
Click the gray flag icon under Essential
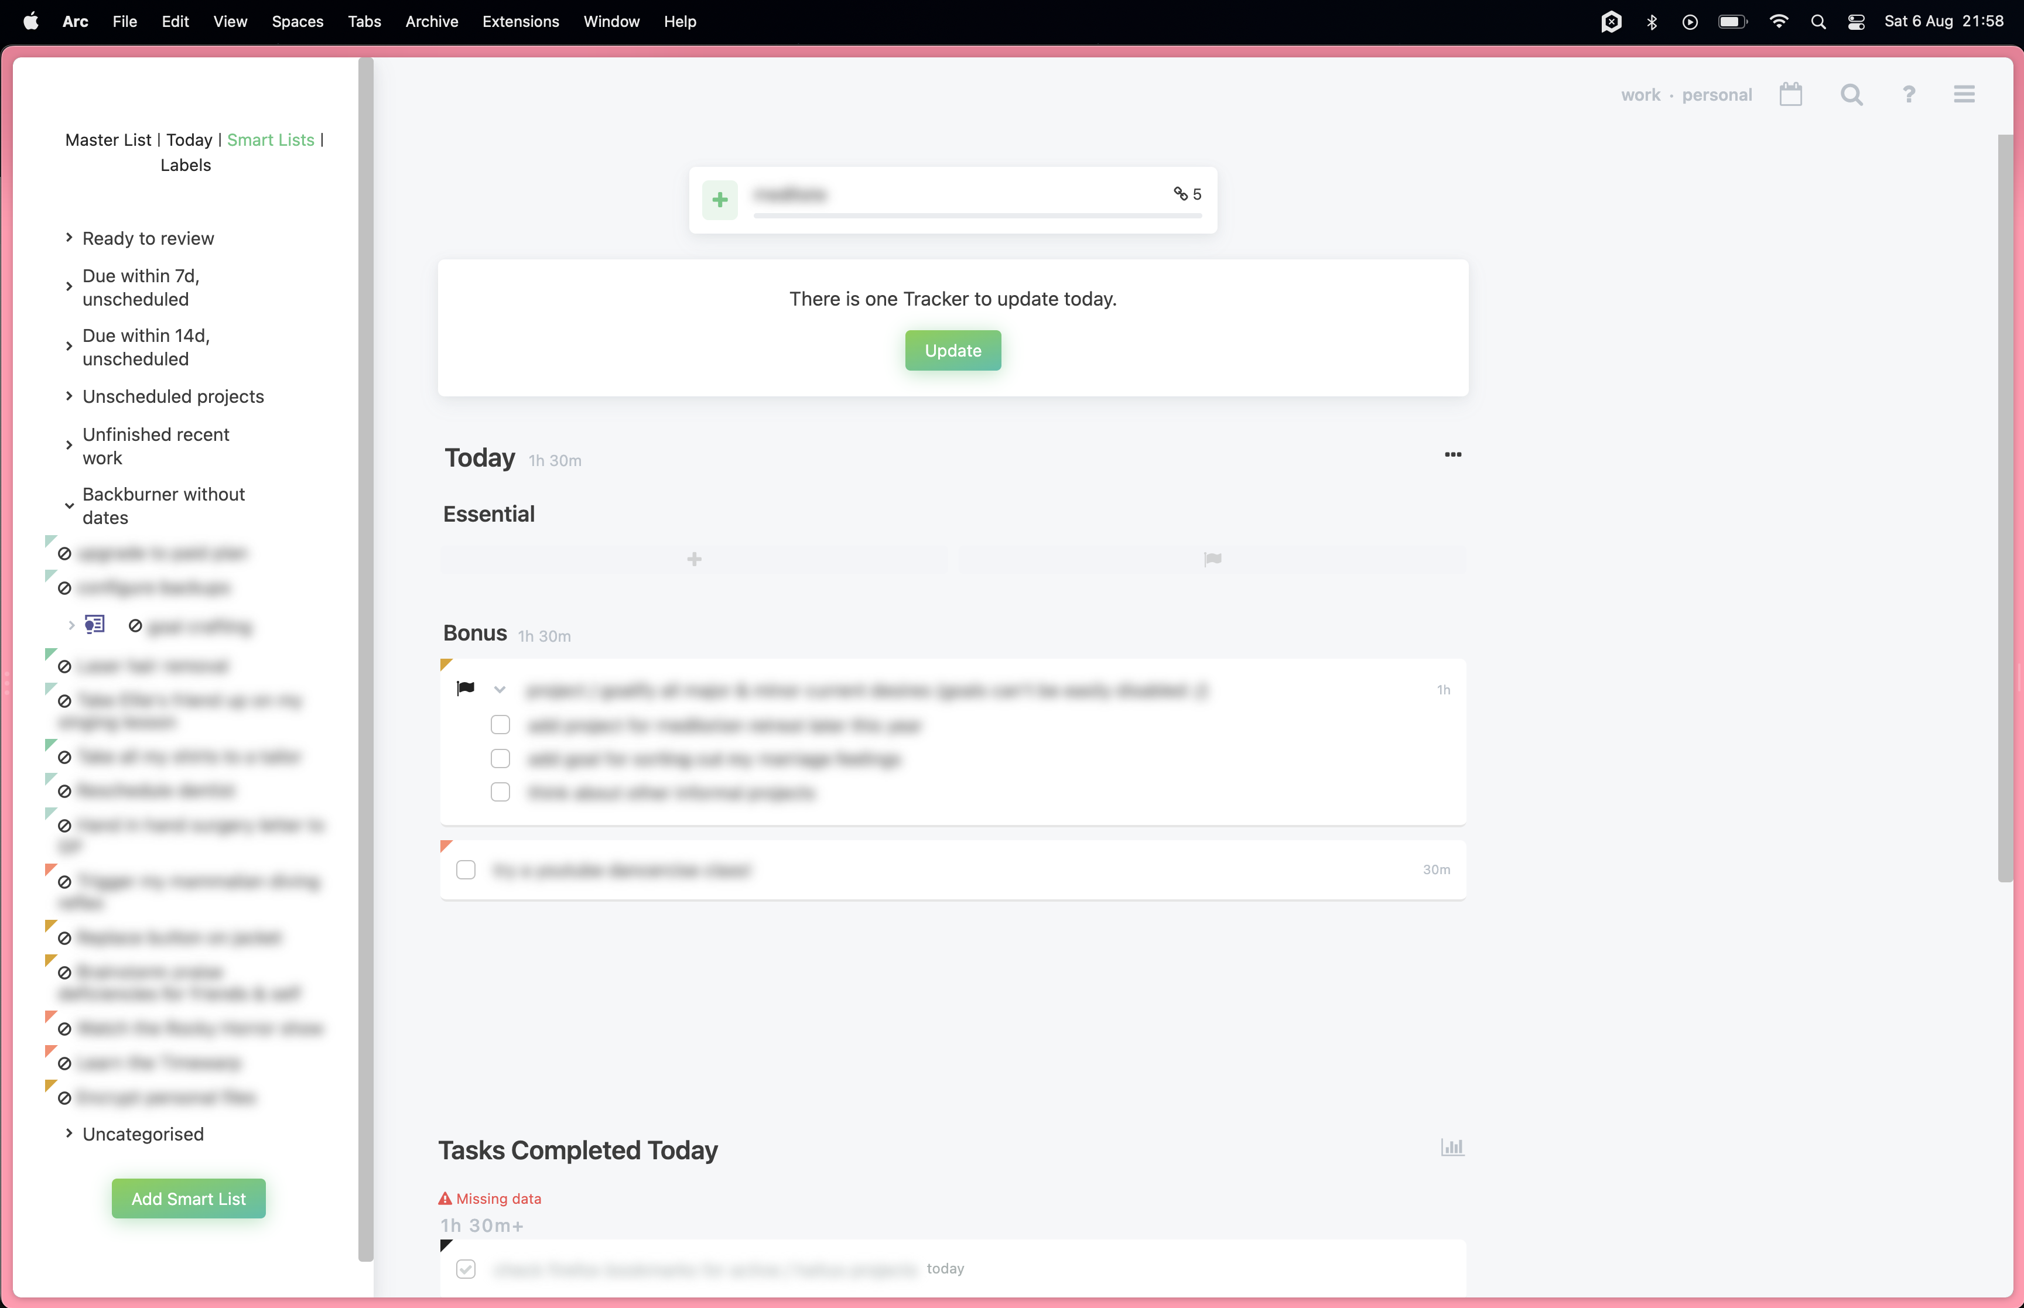(1212, 559)
